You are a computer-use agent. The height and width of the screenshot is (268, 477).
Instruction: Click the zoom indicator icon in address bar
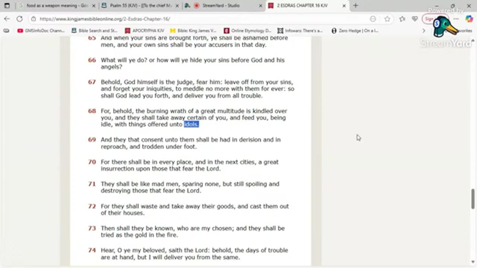click(373, 19)
